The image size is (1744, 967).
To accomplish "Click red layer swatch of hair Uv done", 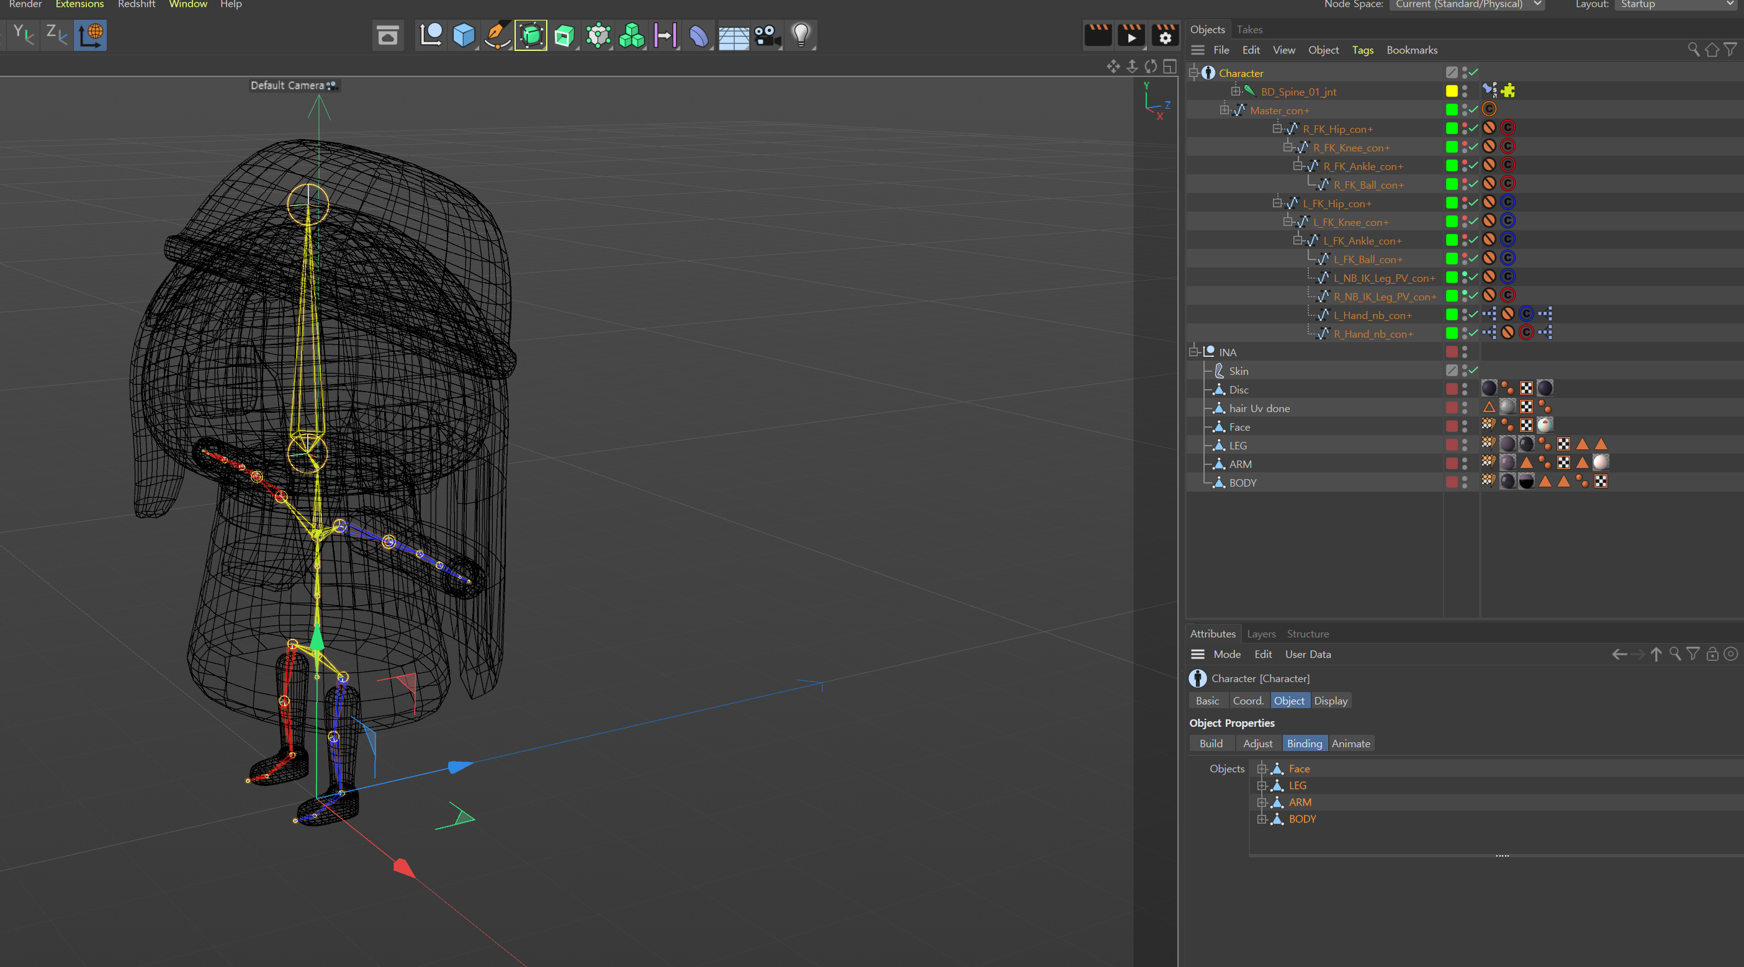I will point(1452,408).
